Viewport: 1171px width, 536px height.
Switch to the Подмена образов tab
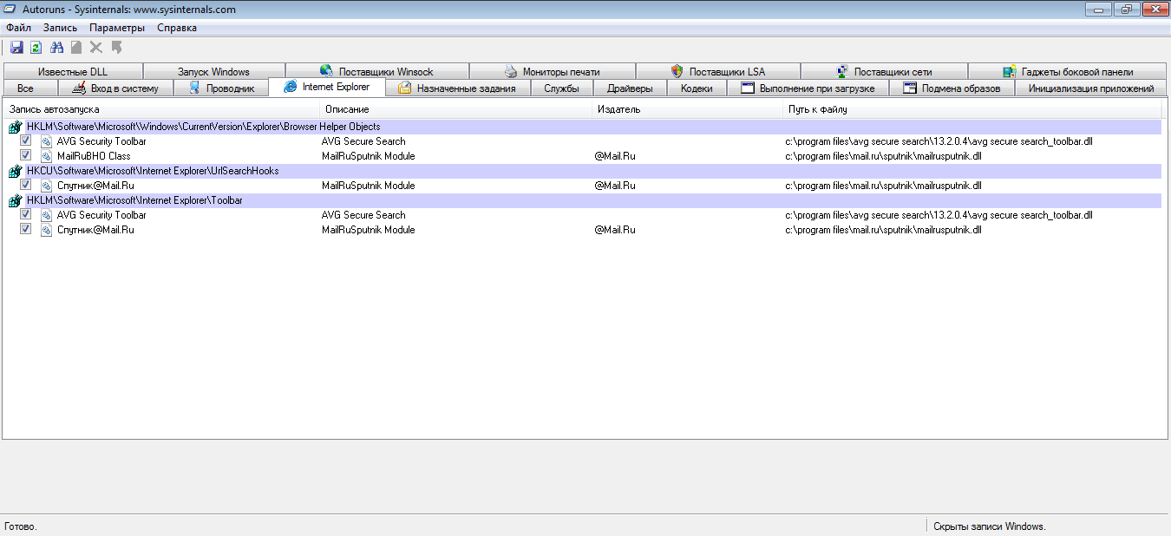[x=952, y=88]
